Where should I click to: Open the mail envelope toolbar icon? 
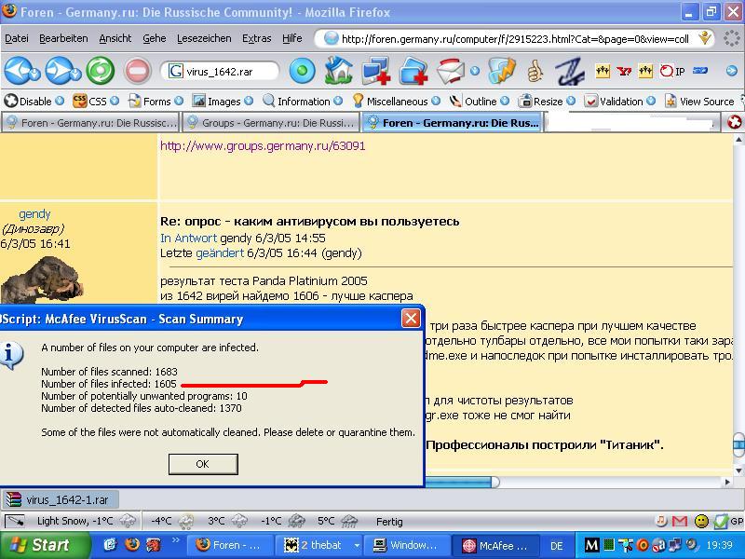(451, 72)
